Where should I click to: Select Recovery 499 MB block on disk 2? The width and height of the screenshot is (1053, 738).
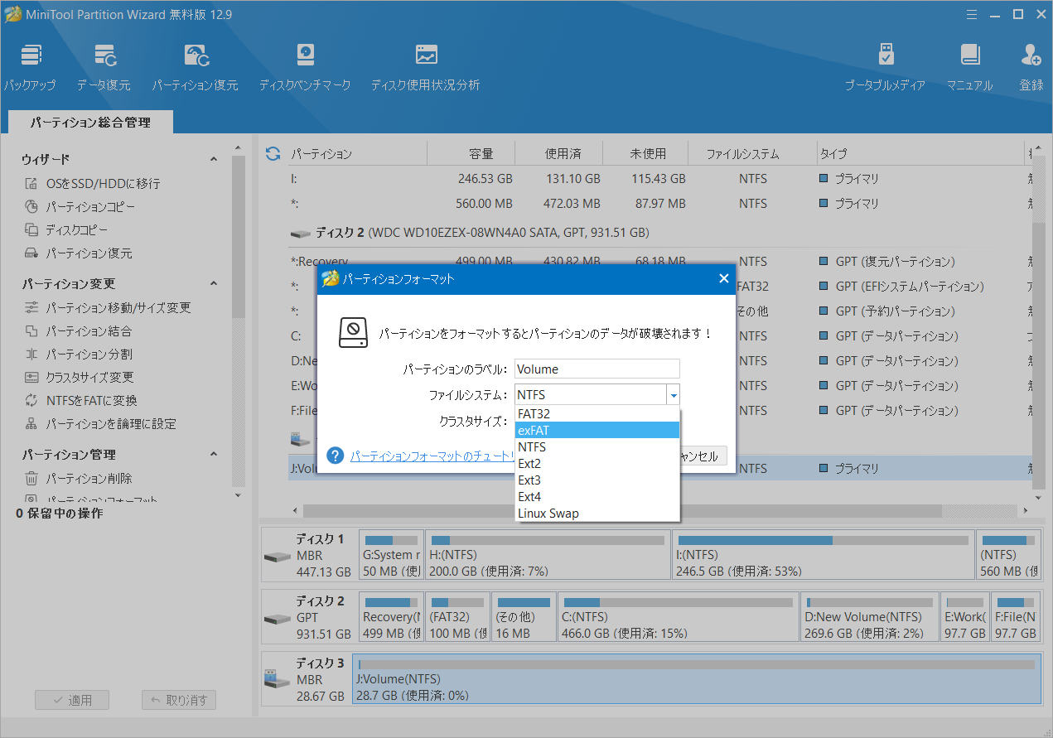392,617
